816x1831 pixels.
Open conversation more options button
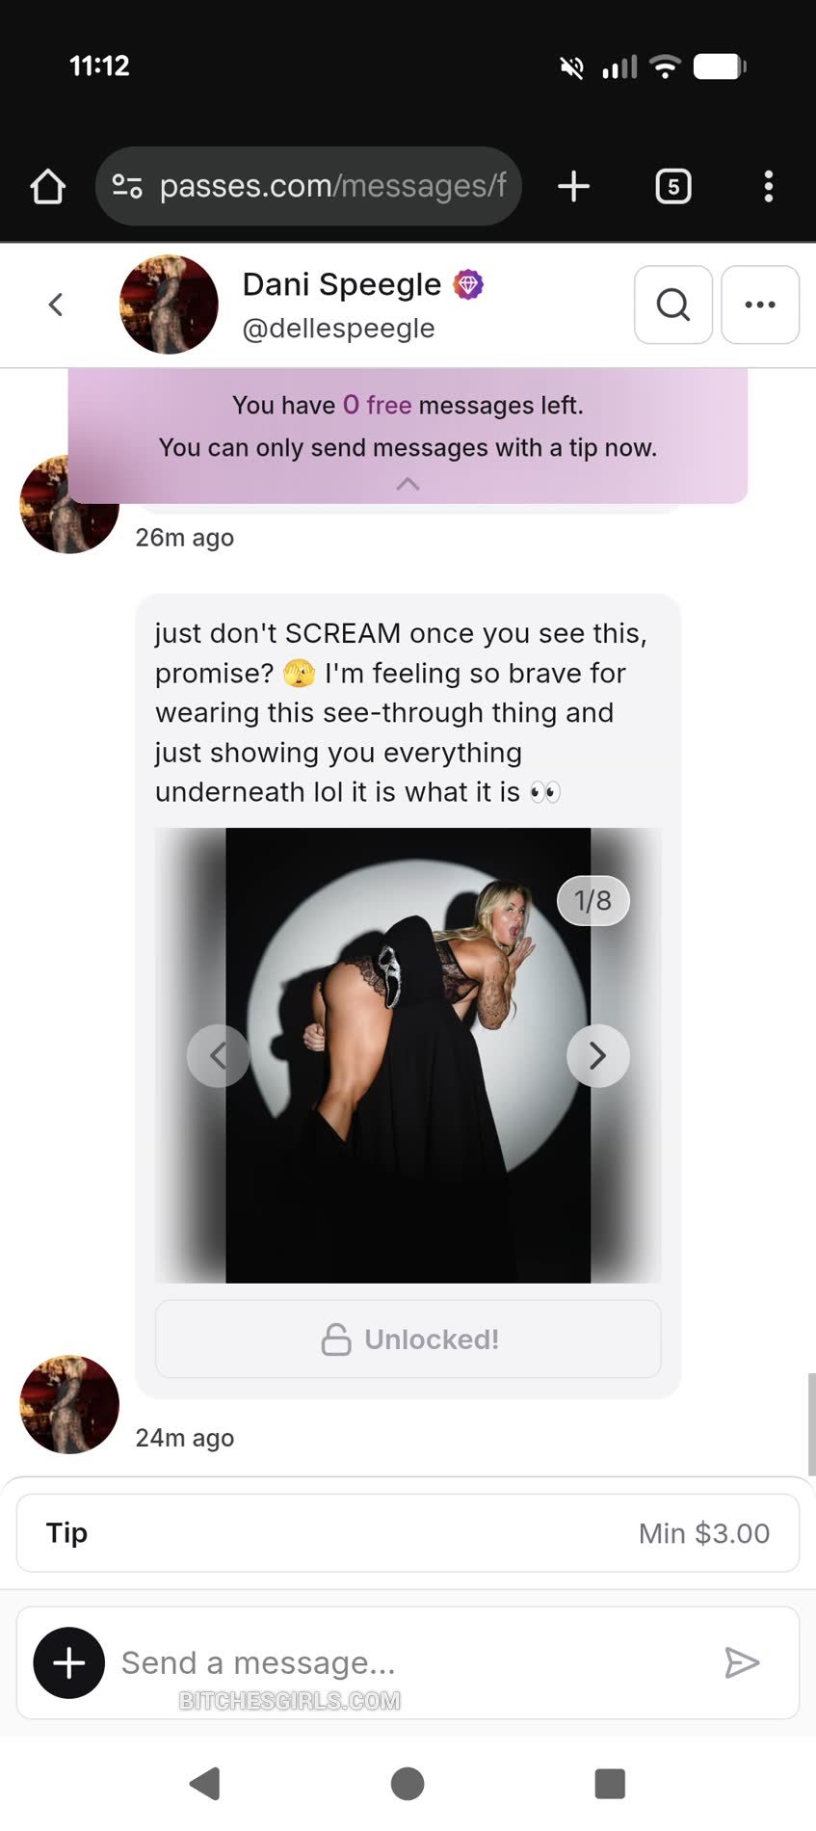tap(760, 305)
